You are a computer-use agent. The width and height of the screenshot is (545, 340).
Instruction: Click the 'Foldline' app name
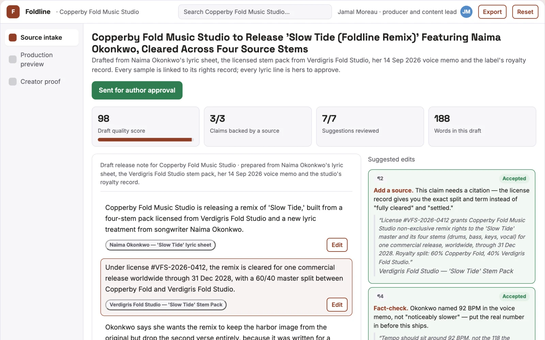point(38,12)
